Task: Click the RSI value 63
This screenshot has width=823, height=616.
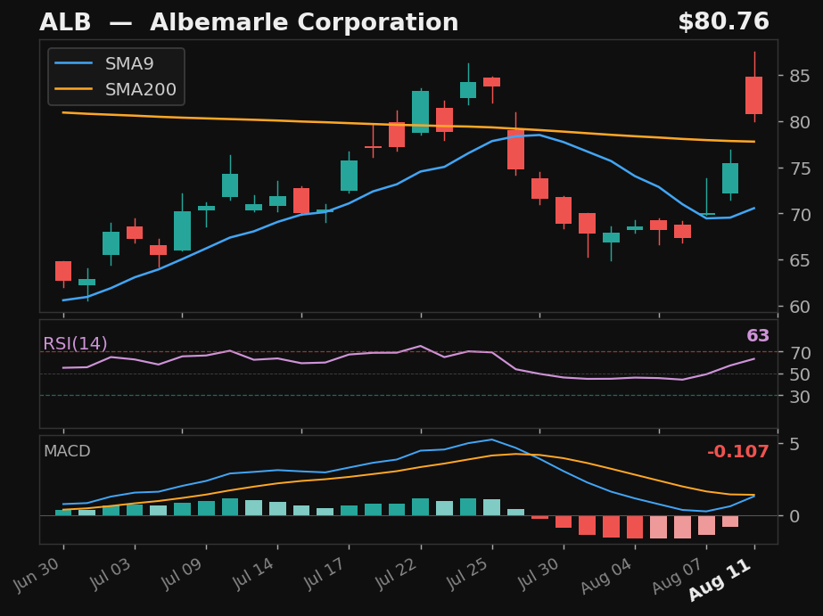Action: [757, 335]
